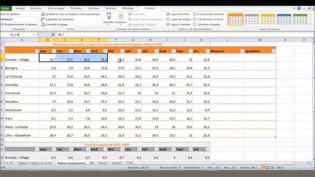Click the Synthétiser avec un tableau croisé dynamique icon

click(x=43, y=14)
